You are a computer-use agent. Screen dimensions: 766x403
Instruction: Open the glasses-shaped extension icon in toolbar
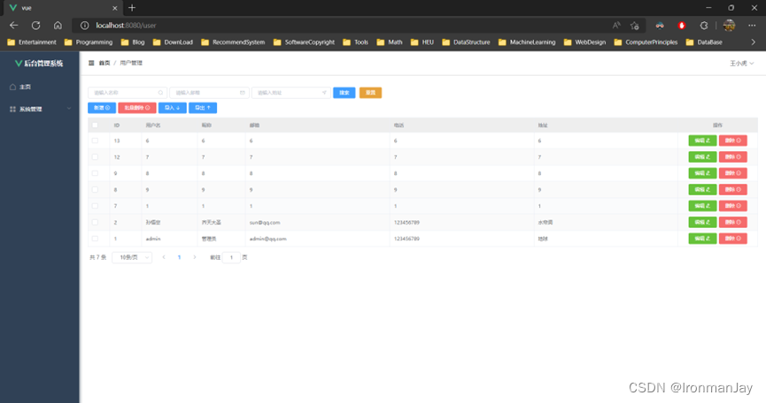tap(660, 26)
